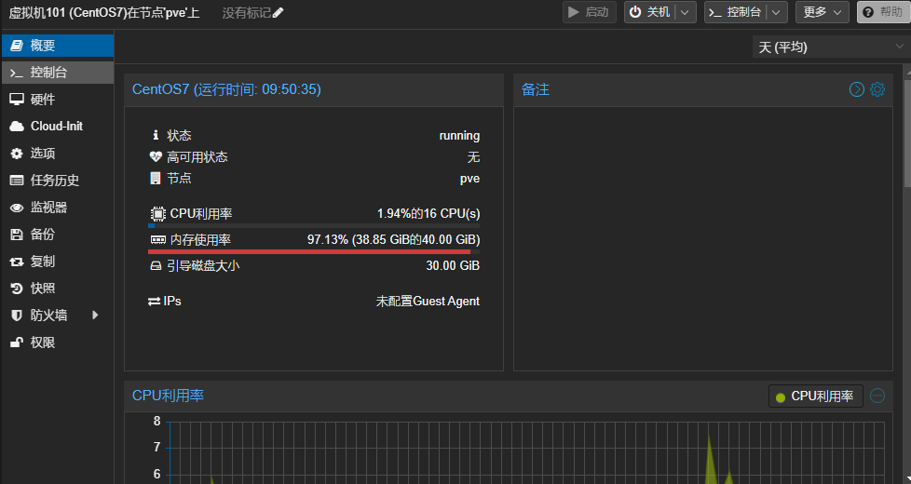Click the 任务历史 list icon
The height and width of the screenshot is (484, 911).
coord(17,181)
